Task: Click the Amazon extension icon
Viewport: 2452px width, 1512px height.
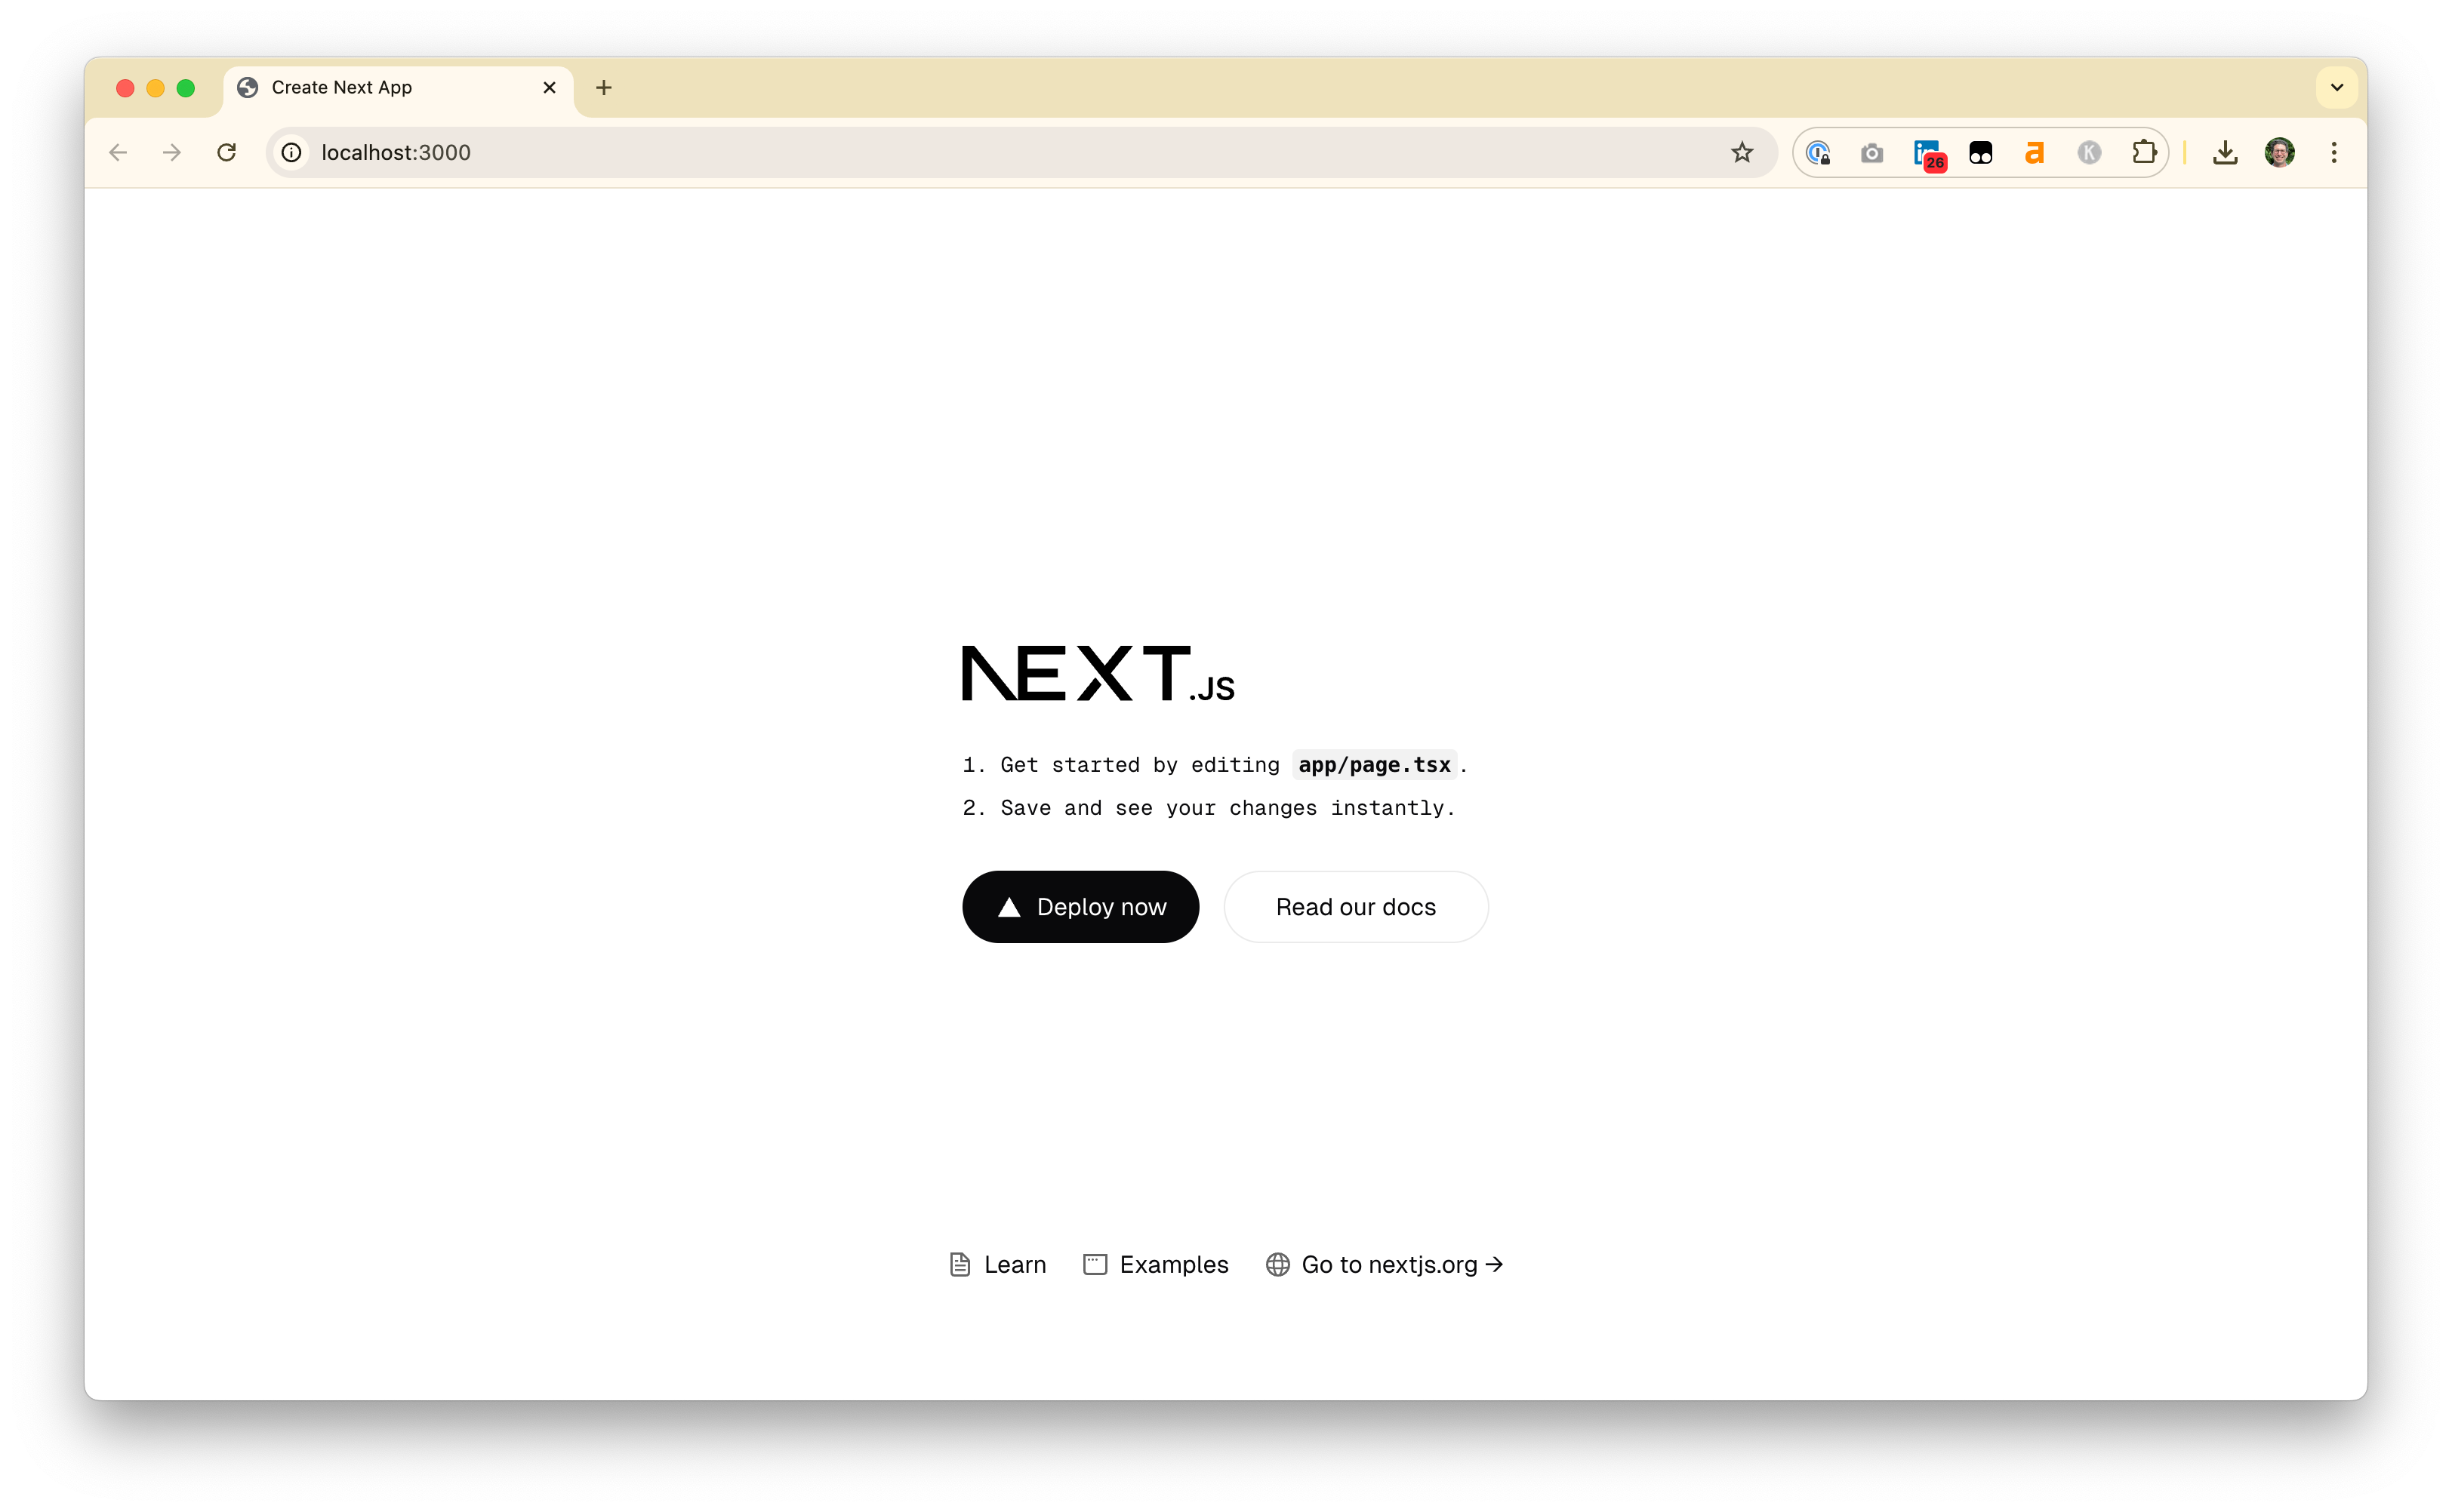Action: click(2035, 152)
